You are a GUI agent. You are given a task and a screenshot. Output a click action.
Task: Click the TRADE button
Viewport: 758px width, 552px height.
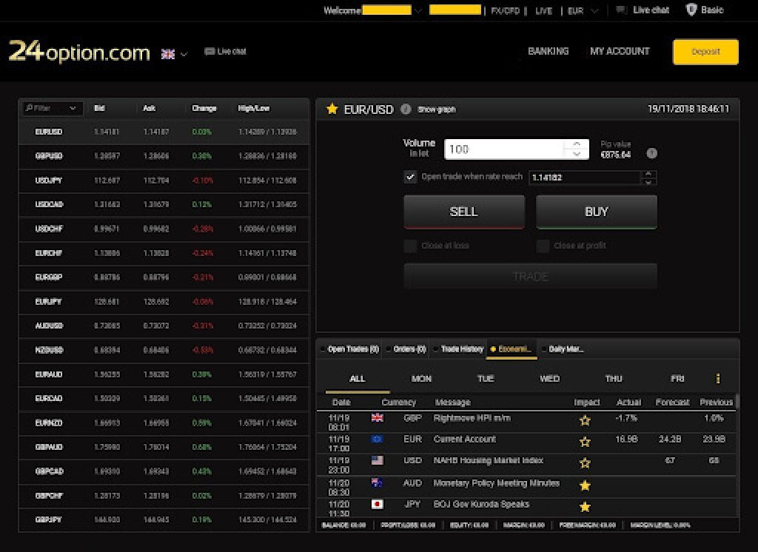pyautogui.click(x=530, y=277)
